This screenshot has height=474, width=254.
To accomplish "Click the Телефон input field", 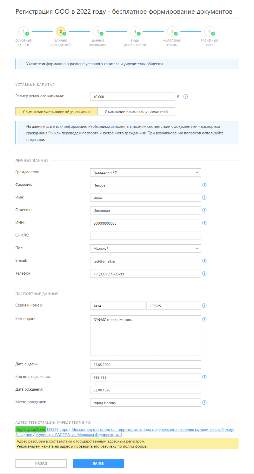I will 146,274.
